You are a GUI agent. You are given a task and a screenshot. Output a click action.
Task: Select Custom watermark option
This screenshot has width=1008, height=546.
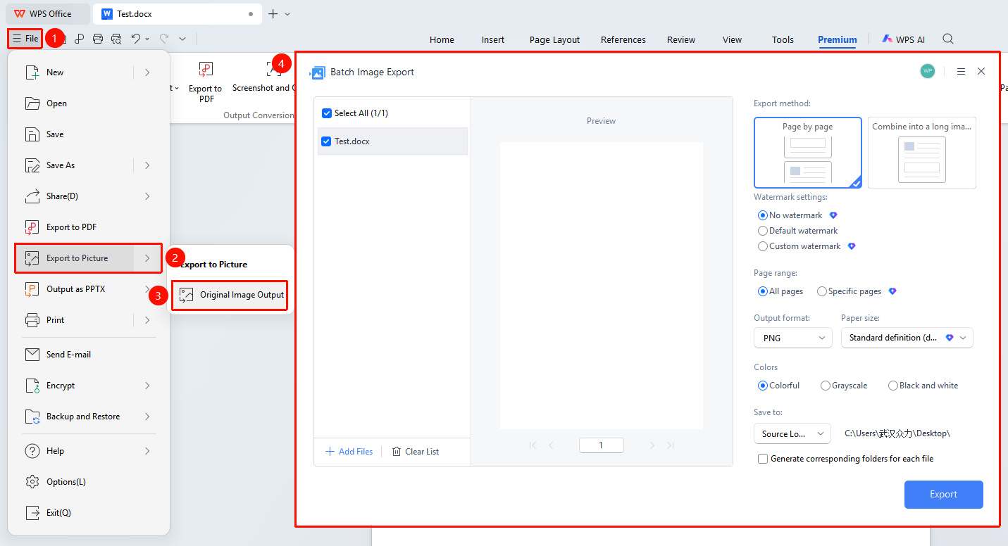[762, 246]
